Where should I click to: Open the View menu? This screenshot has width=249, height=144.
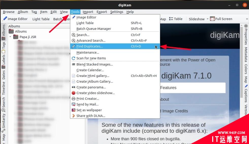tap(64, 12)
